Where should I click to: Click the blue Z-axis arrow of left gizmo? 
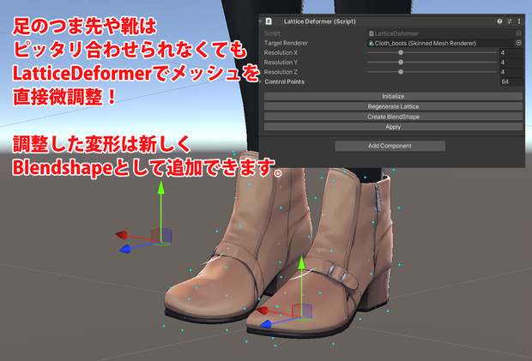(125, 250)
